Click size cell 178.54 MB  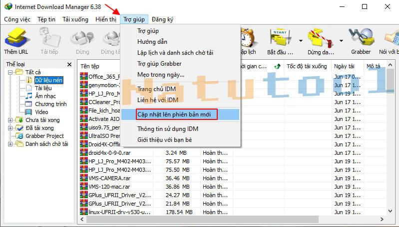pyautogui.click(x=179, y=212)
